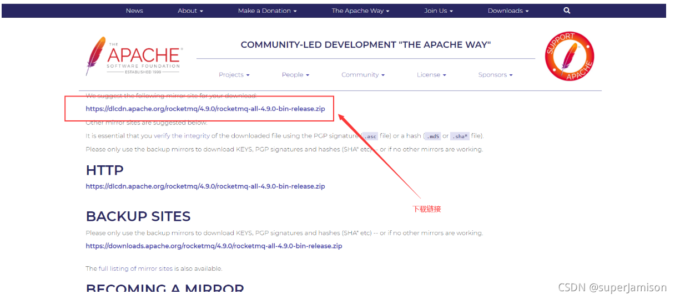
Task: Expand the About dropdown menu
Action: [x=190, y=11]
